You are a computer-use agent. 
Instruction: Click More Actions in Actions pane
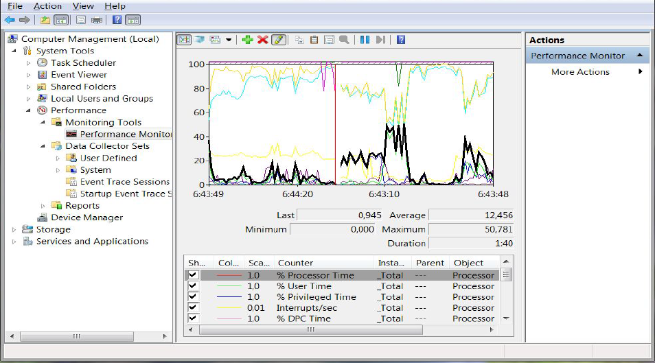[580, 72]
